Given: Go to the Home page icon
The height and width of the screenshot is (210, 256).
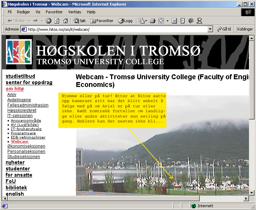Looking at the screenshot, I should 65,21.
